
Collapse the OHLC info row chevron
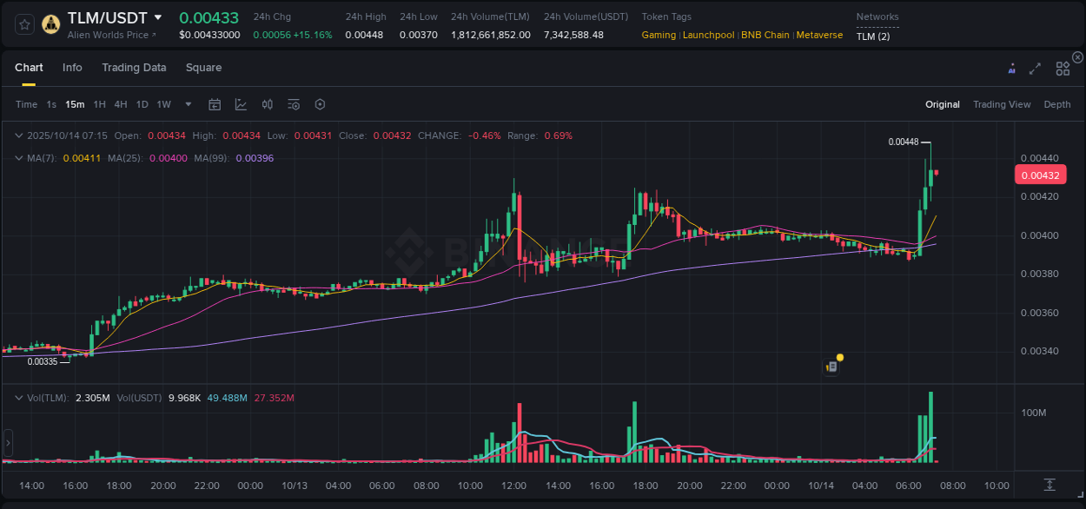pos(19,136)
